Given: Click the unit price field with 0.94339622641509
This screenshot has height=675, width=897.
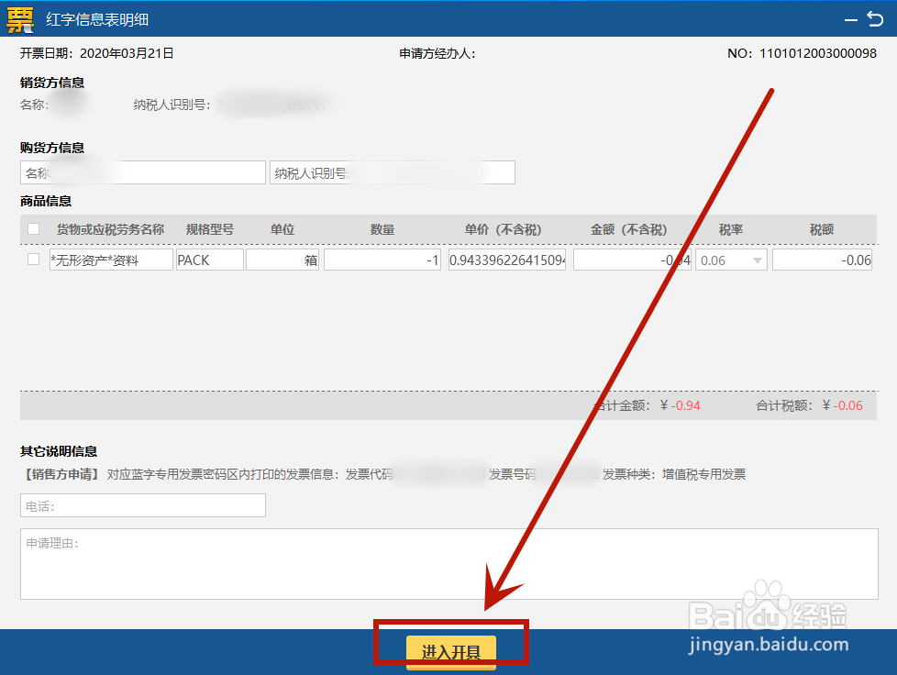Looking at the screenshot, I should tap(507, 260).
